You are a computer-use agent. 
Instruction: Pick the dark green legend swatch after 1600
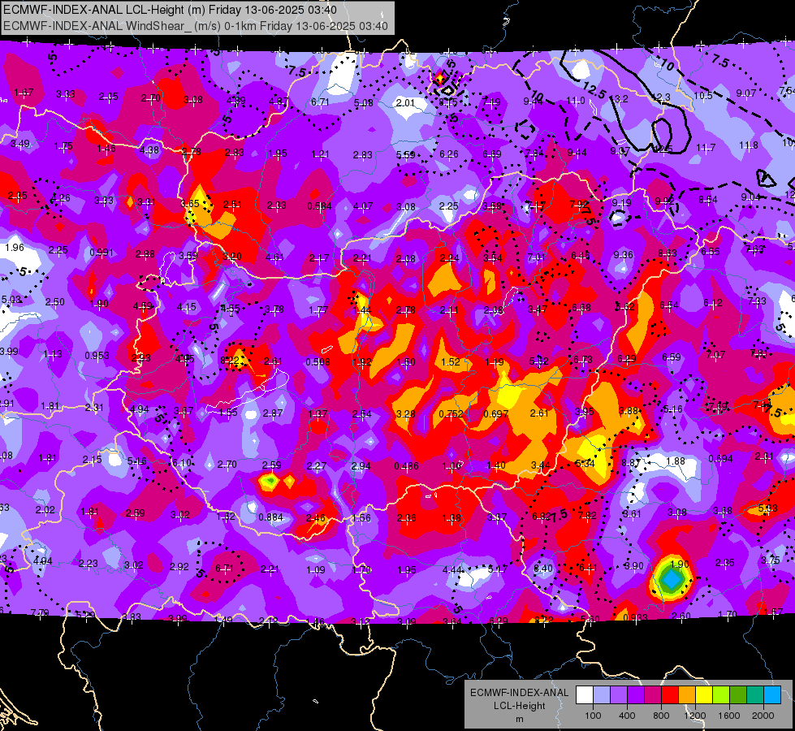(737, 694)
